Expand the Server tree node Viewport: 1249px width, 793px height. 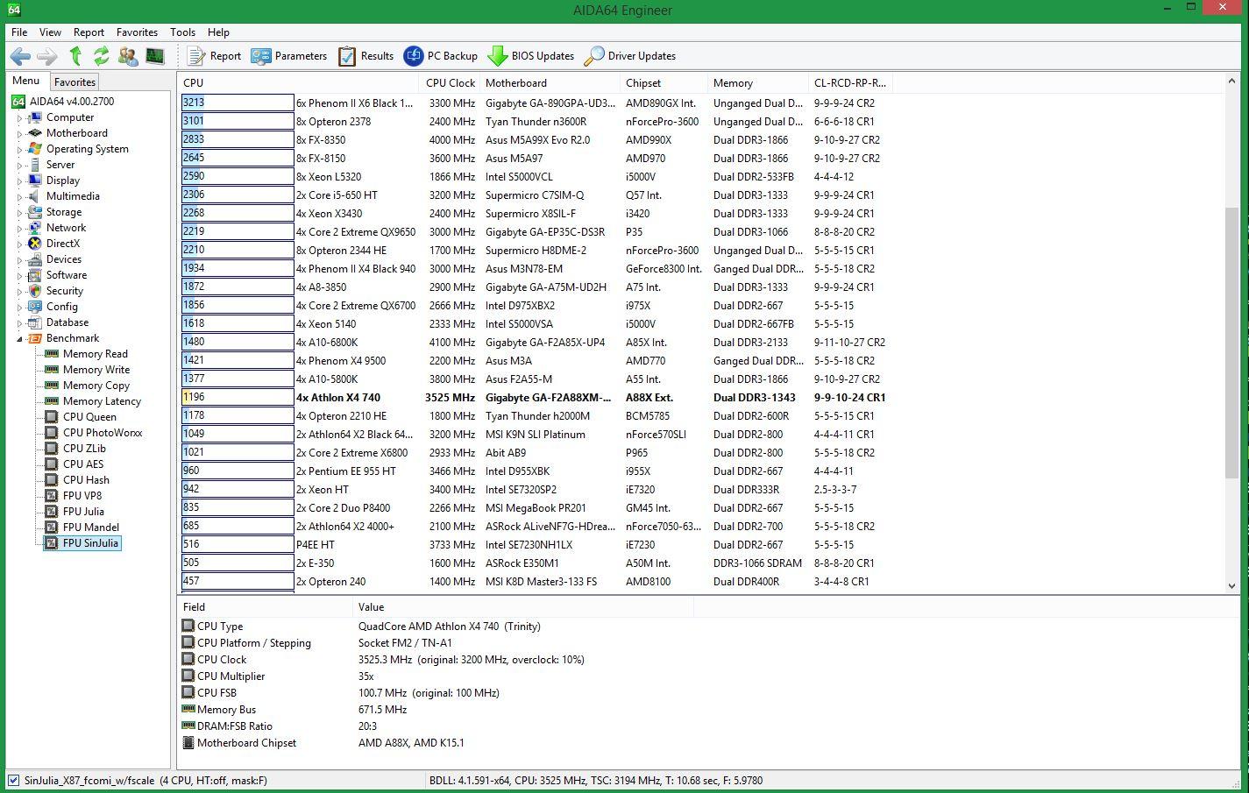pos(20,166)
